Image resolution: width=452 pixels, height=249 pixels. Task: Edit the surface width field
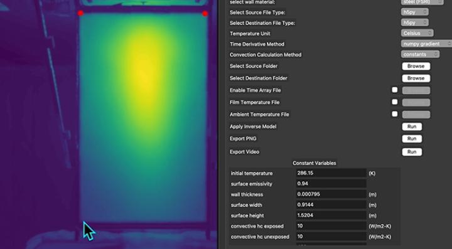pyautogui.click(x=331, y=205)
